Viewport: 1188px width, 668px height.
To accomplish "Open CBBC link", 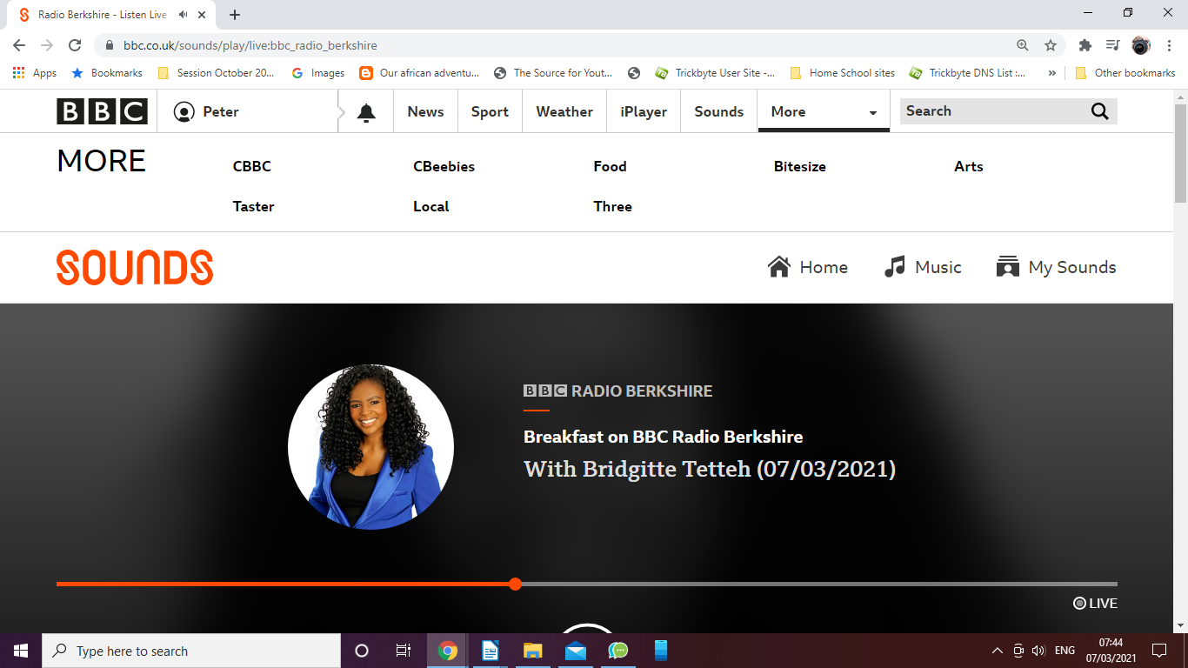I will tap(252, 166).
